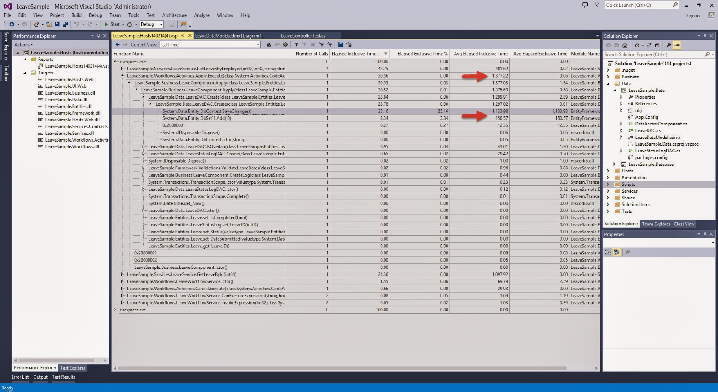The height and width of the screenshot is (392, 718).
Task: Open the File menu
Action: (x=8, y=15)
